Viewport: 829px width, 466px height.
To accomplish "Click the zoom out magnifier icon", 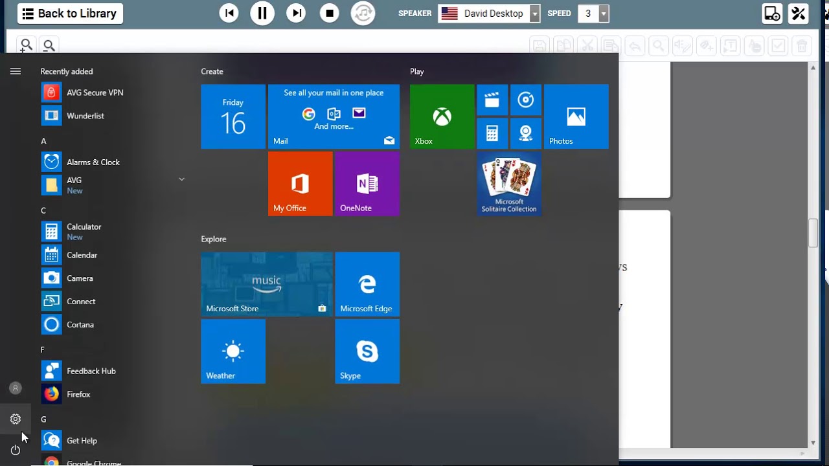I will click(49, 45).
